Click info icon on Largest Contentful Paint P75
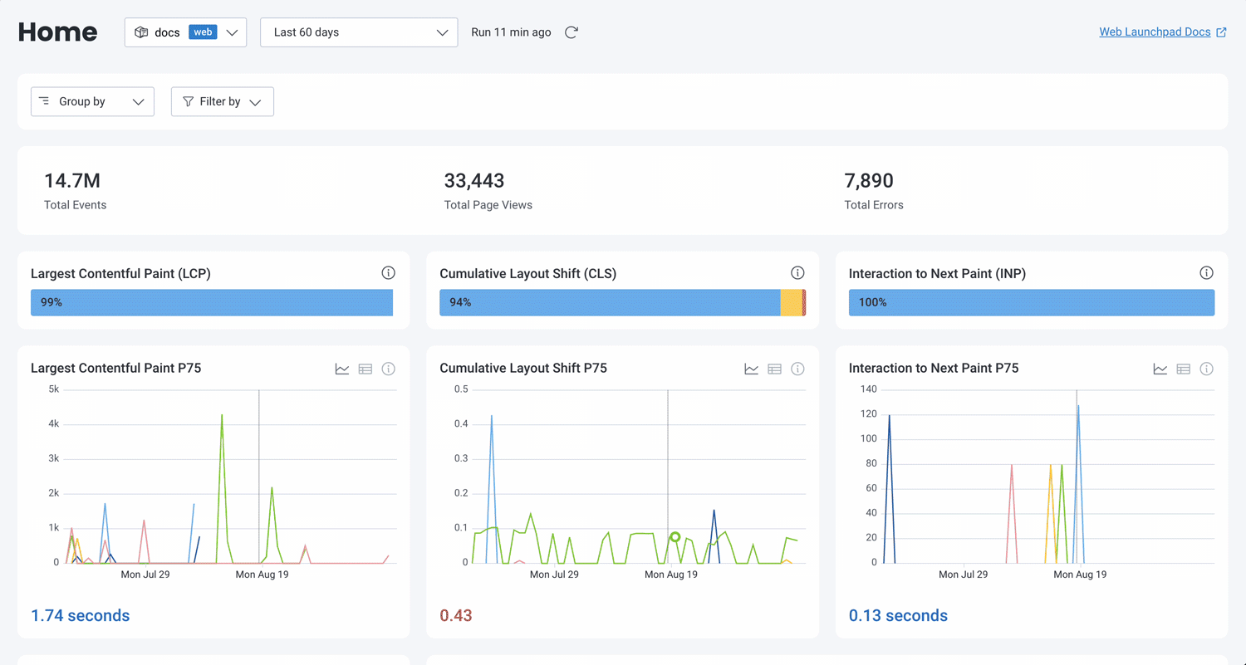This screenshot has height=665, width=1246. [388, 369]
